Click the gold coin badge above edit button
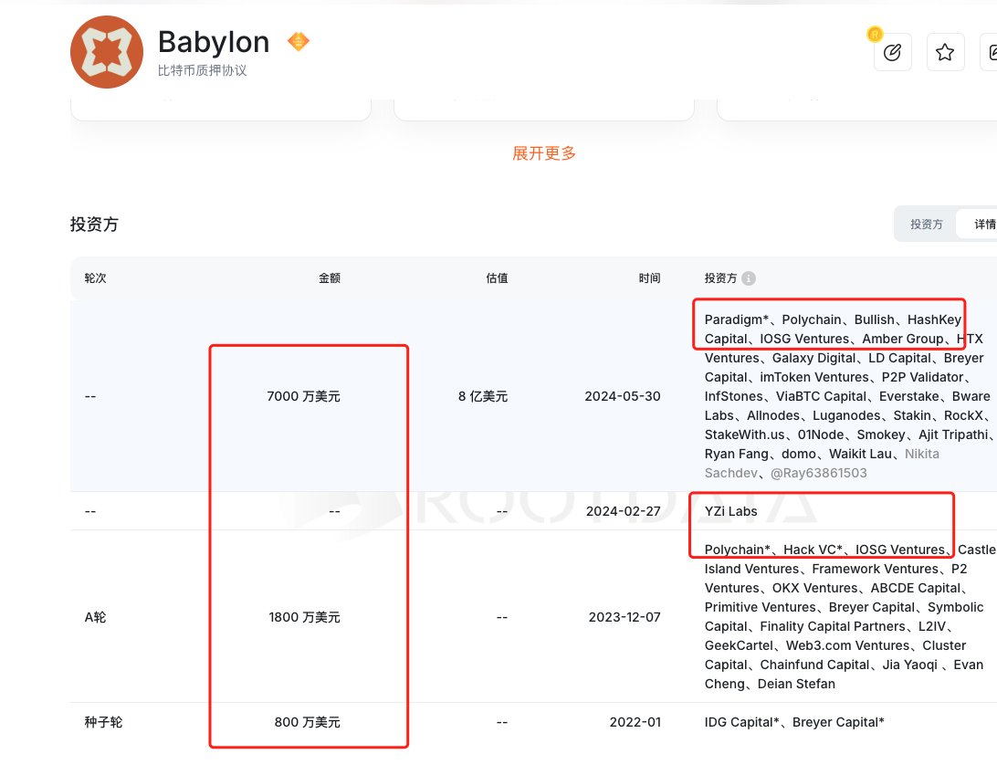 (x=875, y=34)
